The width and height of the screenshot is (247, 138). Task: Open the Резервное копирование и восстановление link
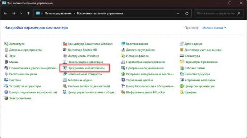click(150, 74)
